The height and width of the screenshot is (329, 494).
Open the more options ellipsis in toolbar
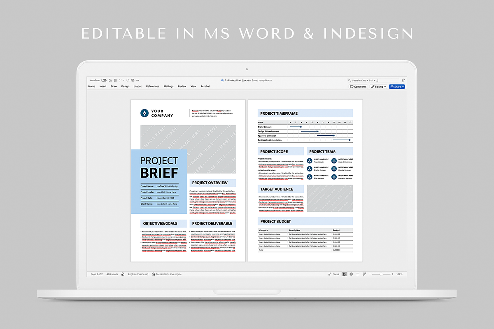138,80
